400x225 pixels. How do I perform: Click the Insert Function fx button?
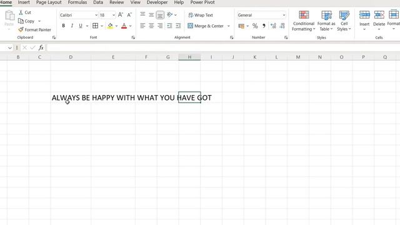pos(41,47)
